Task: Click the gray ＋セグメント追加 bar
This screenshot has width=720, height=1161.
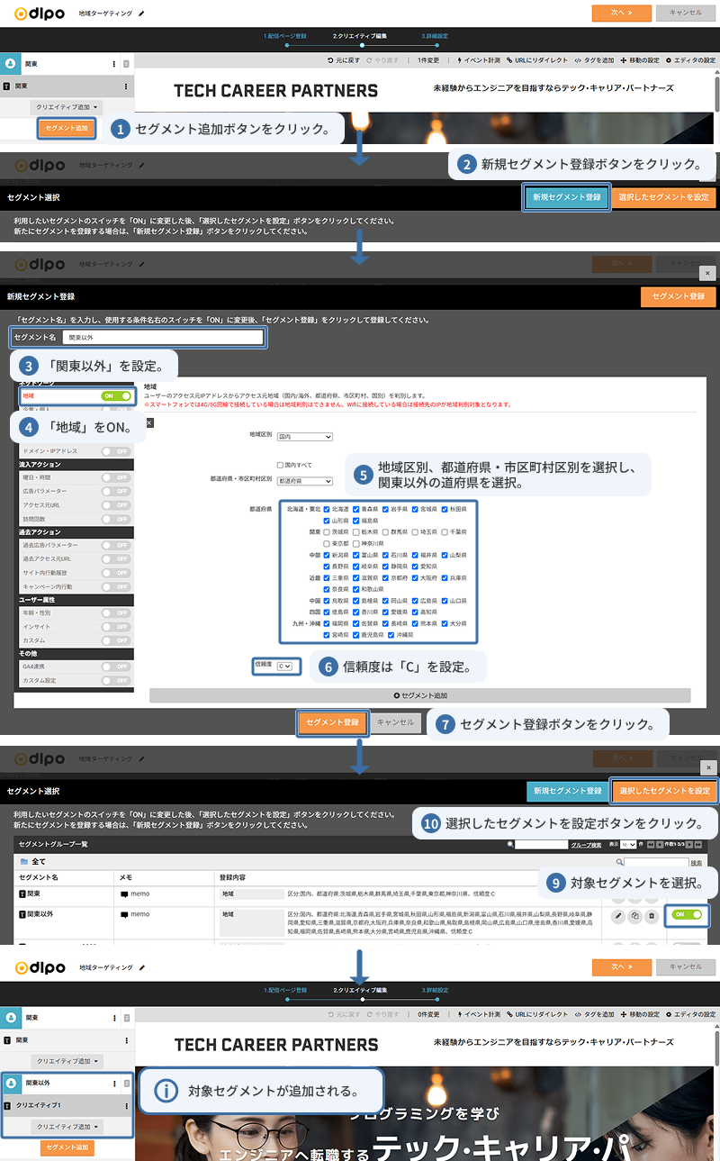Action: point(419,695)
